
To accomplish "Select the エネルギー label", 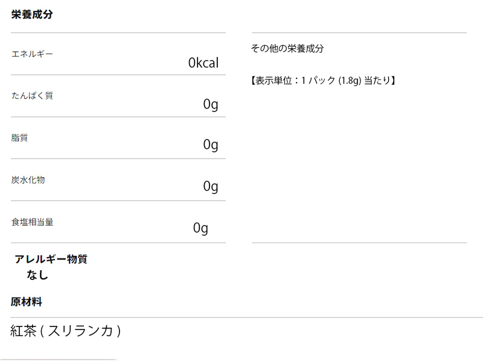I will click(32, 54).
